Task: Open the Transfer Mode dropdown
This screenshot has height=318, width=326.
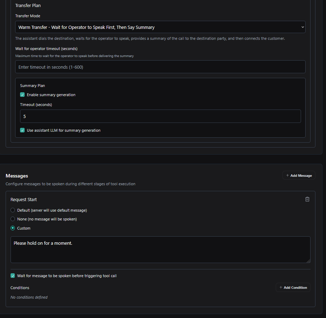Action: pos(160,27)
